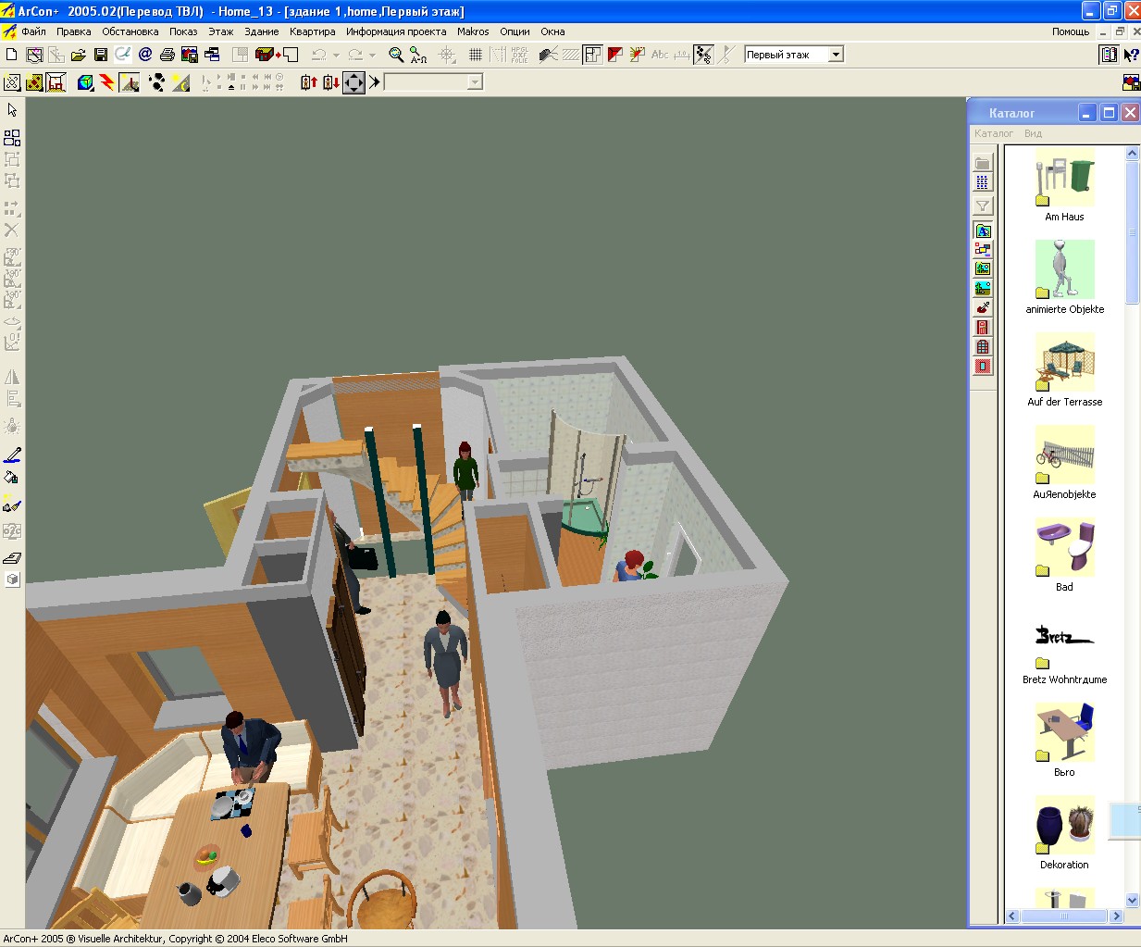Click the catalog vertical scrollbar down arrow

1133,900
